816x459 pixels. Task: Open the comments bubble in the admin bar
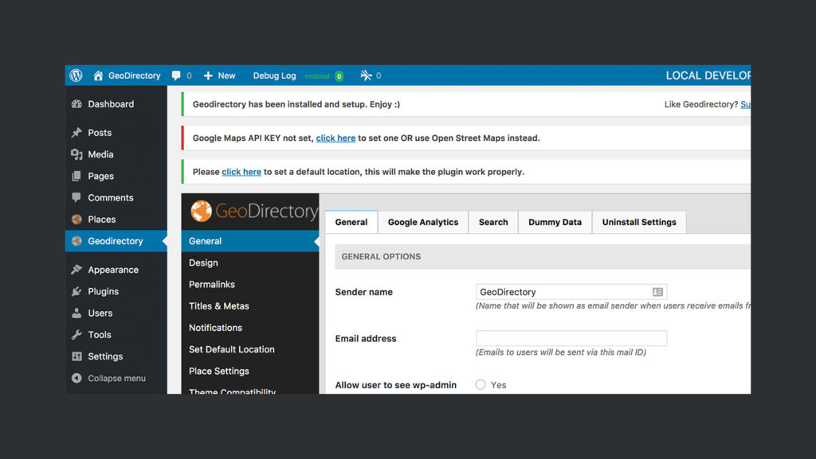(x=175, y=75)
